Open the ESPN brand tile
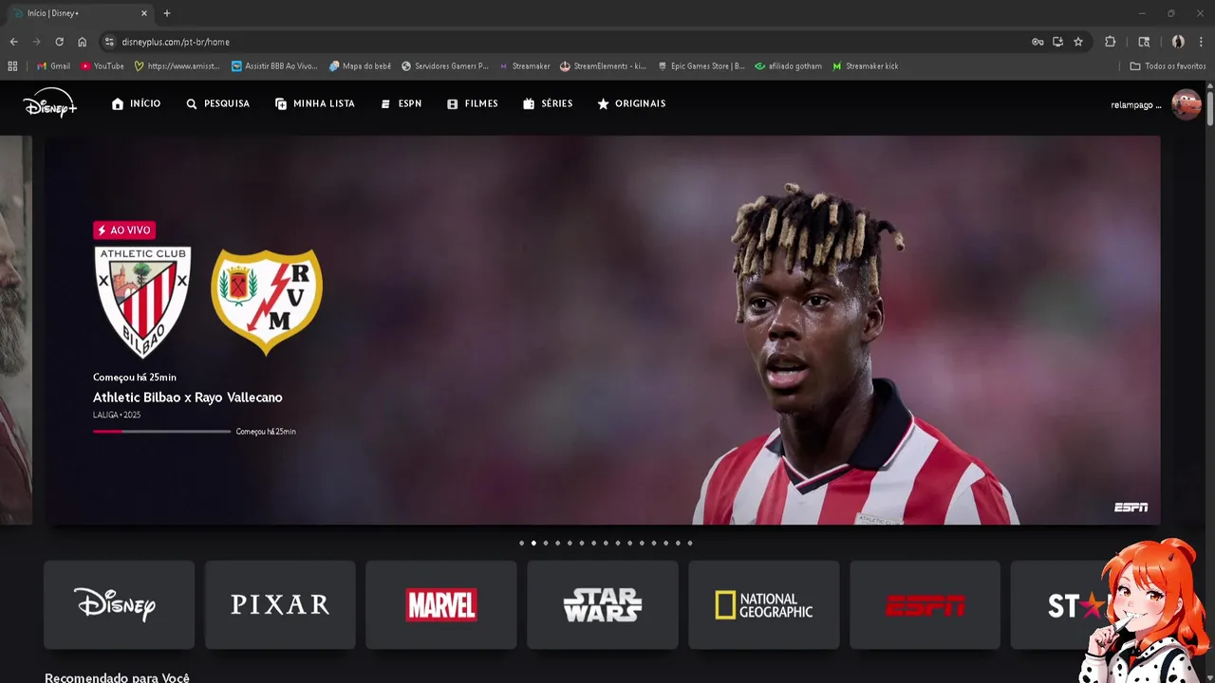The width and height of the screenshot is (1215, 683). coord(925,605)
